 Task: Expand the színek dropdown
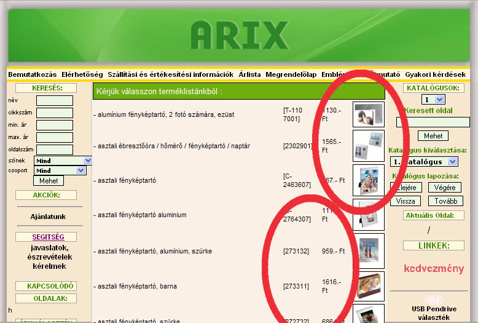pyautogui.click(x=63, y=161)
